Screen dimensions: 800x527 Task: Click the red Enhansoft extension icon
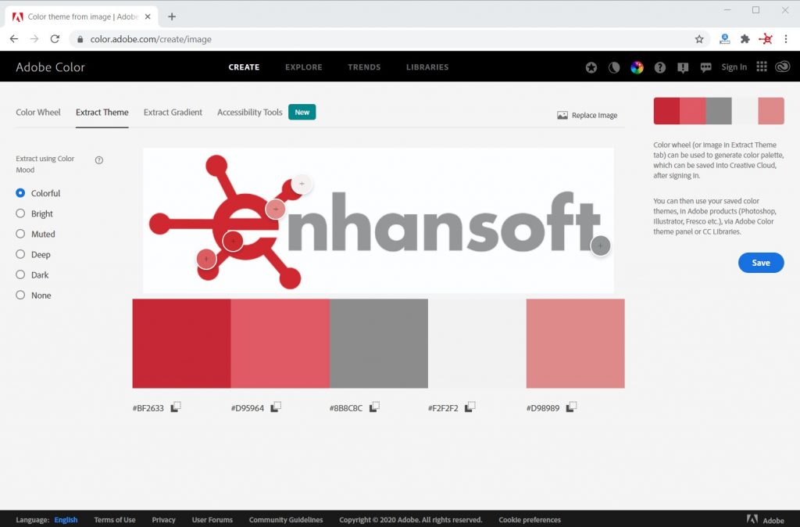click(x=766, y=39)
